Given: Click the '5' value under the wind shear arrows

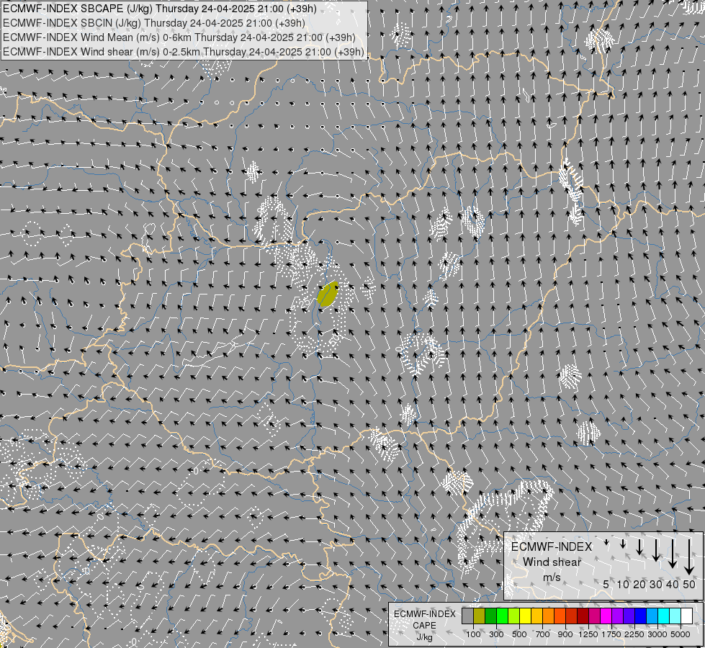Looking at the screenshot, I should 606,584.
